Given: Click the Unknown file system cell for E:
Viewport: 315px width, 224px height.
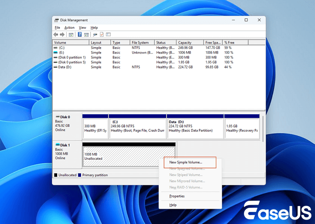Looking at the screenshot, I should pyautogui.click(x=143, y=53).
